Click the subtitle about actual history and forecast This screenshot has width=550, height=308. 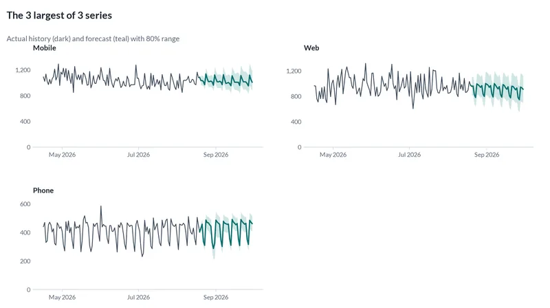pyautogui.click(x=93, y=38)
